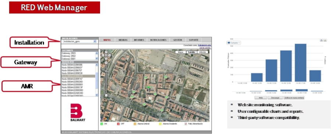331x134 pixels.
Task: Click the print icon above the chart
Action: coord(321,40)
